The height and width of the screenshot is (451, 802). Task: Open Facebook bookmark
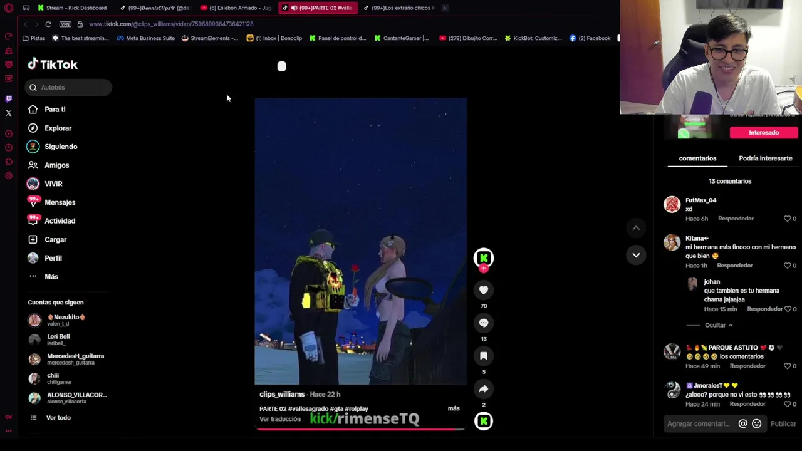click(x=590, y=38)
